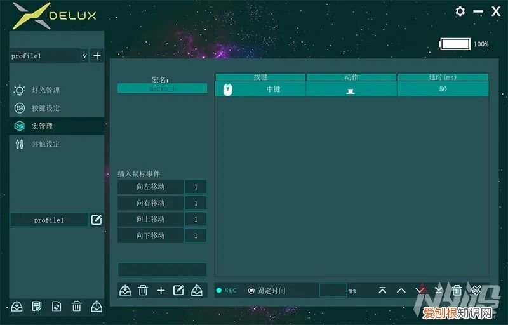Click the value field beside 向左移动

[196, 187]
